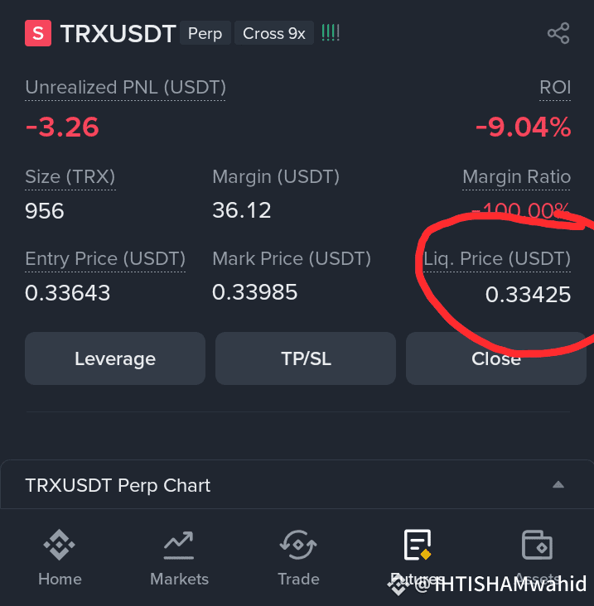
Task: Open the Cross 9x margin mode selector
Action: coord(274,33)
